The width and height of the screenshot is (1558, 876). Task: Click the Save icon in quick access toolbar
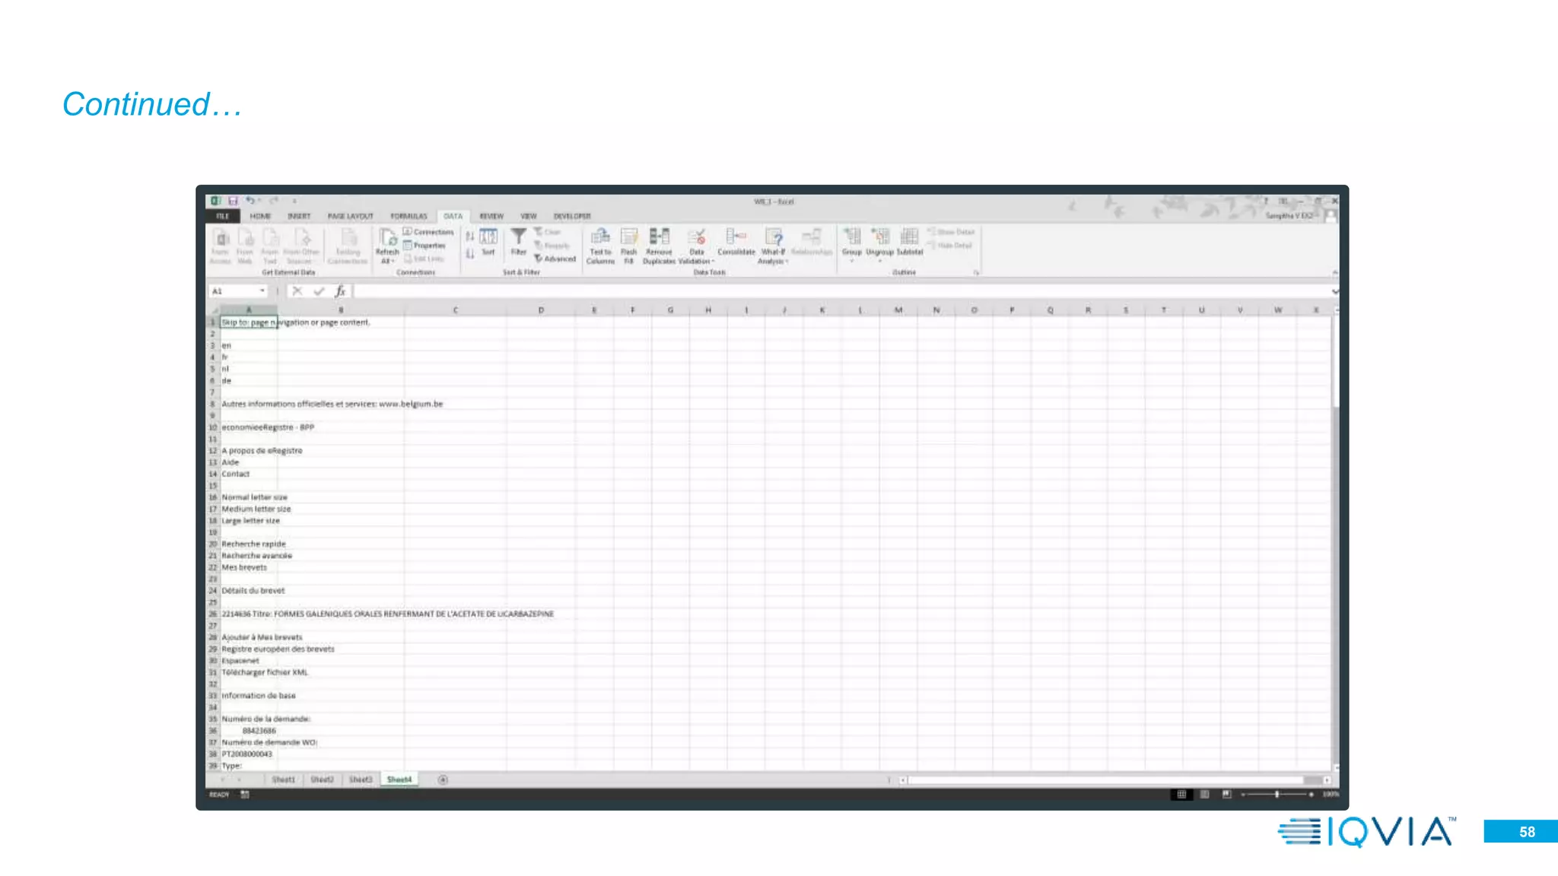(233, 201)
